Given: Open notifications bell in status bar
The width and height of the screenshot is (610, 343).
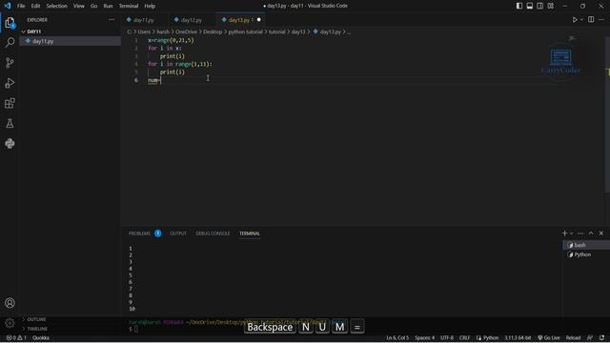Looking at the screenshot, I should tap(602, 337).
